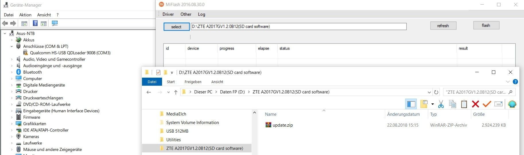Click the Kameras device category icon
The width and height of the screenshot is (524, 155).
19,136
